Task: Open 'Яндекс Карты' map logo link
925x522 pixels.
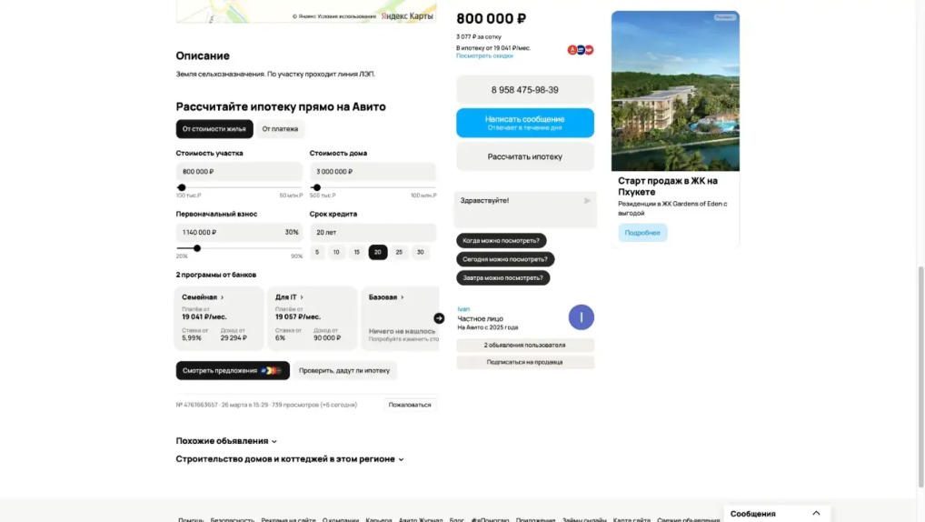Action: point(407,16)
